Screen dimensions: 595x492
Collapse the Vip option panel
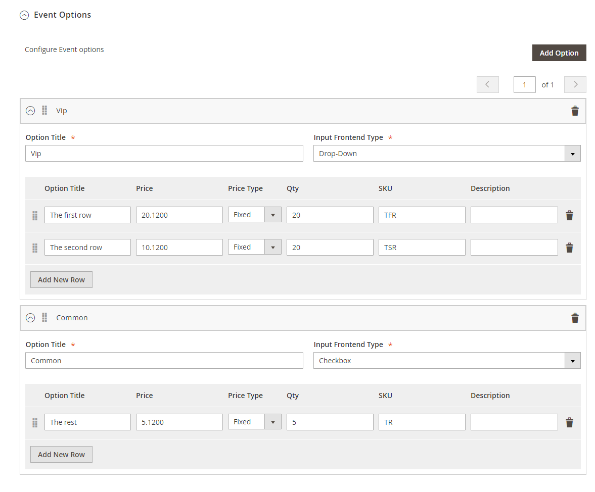click(x=30, y=111)
